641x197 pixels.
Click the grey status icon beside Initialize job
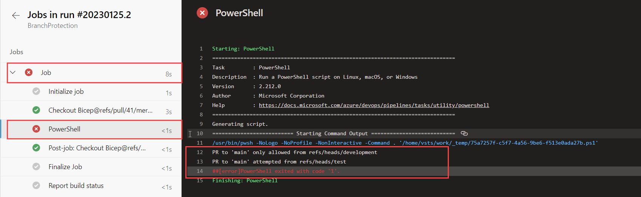36,91
